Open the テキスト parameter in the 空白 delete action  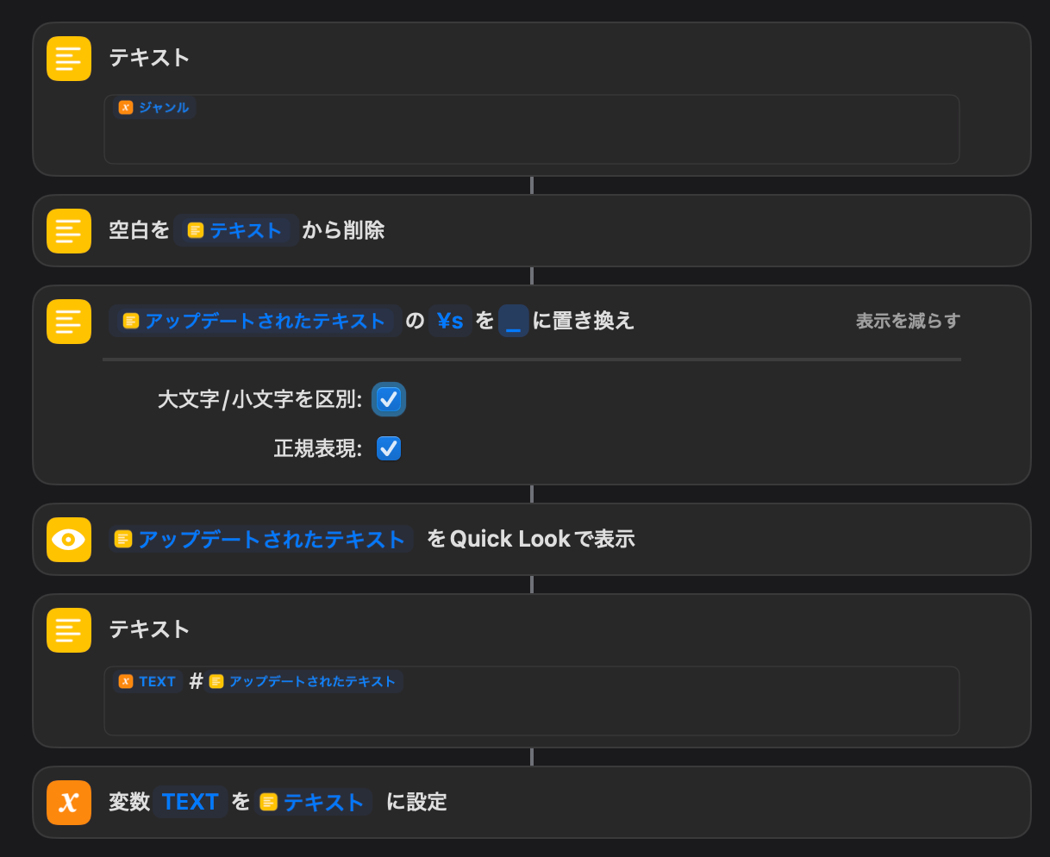pyautogui.click(x=236, y=231)
